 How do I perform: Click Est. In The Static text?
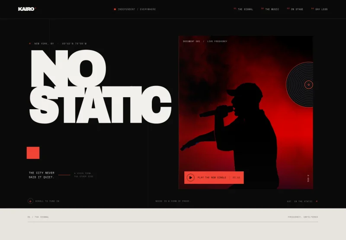click(300, 201)
